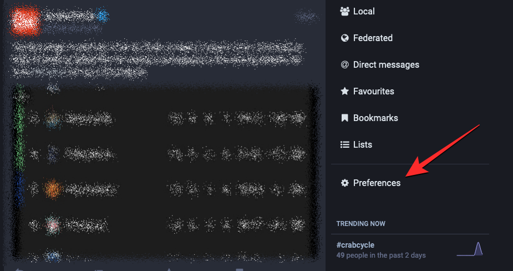
Task: Click the TRENDING NOW heading
Action: [x=361, y=223]
